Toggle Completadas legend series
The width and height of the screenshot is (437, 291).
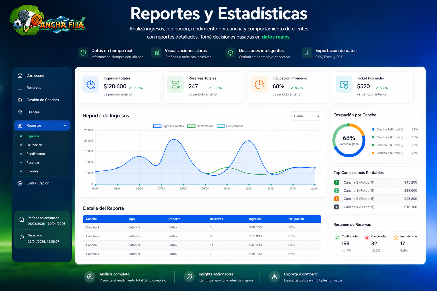[230, 126]
